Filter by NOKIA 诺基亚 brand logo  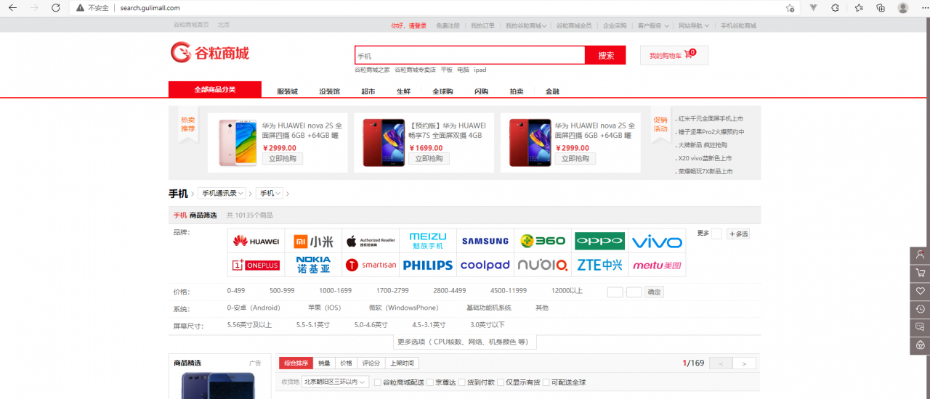[x=313, y=266]
